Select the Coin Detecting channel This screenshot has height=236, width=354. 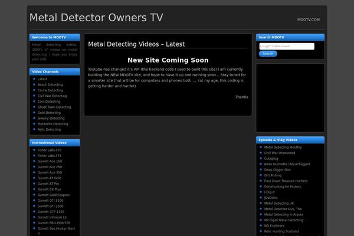[49, 101]
